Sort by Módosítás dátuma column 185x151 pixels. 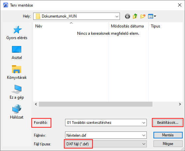coord(129,26)
